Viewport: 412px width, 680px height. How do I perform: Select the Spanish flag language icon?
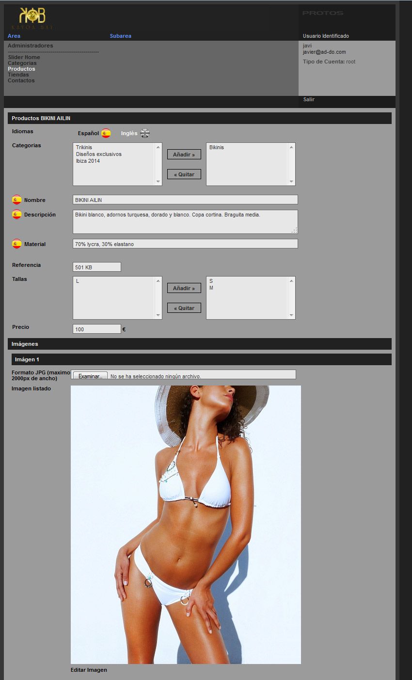[x=106, y=133]
